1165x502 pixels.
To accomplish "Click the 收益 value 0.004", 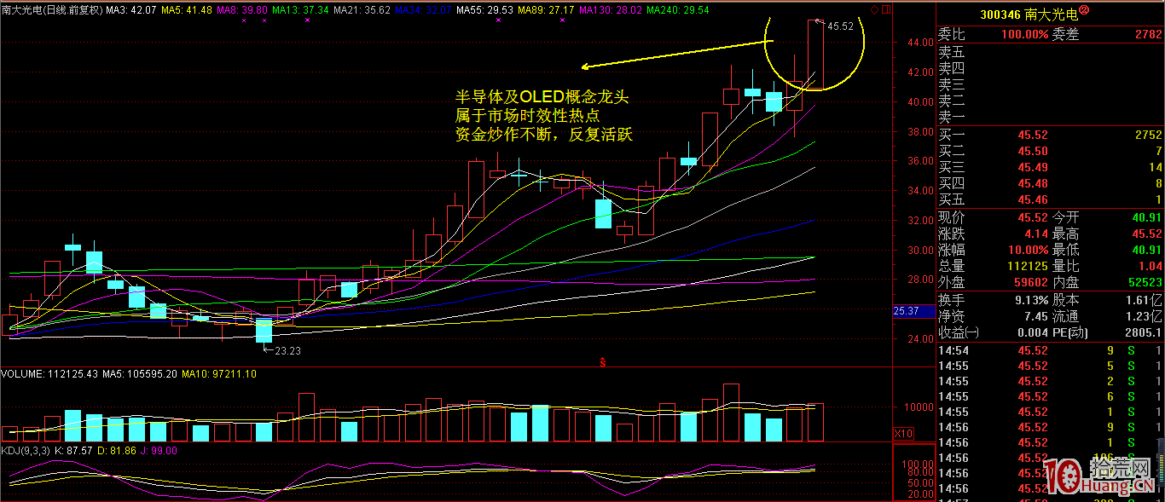I will pos(1031,332).
